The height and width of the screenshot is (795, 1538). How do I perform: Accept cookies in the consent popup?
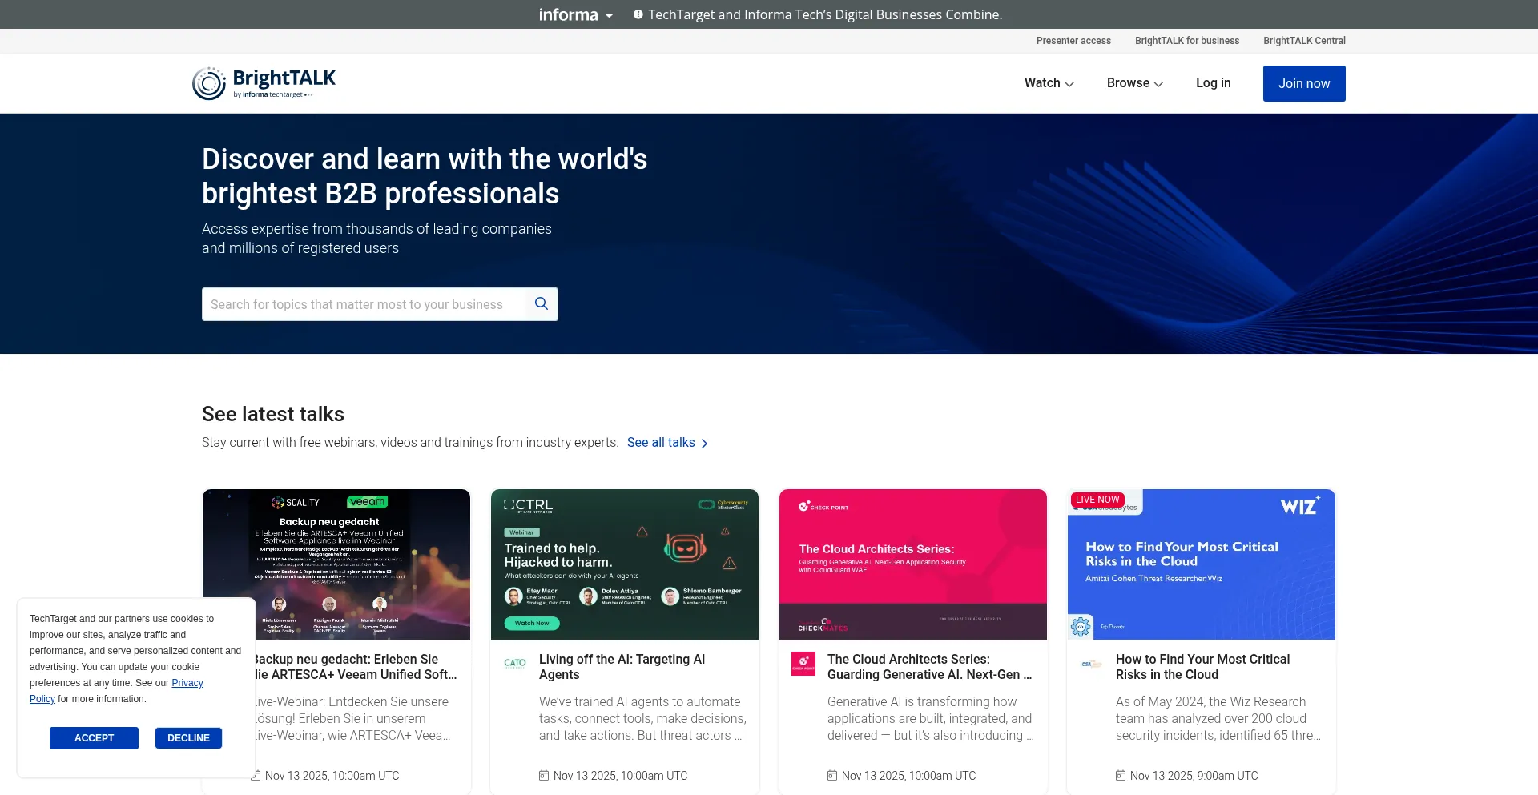pos(94,738)
